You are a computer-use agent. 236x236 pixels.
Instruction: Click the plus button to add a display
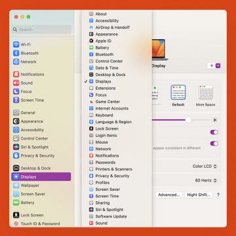point(212,66)
